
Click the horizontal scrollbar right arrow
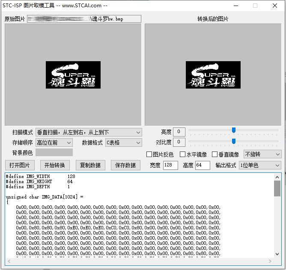coord(270,261)
